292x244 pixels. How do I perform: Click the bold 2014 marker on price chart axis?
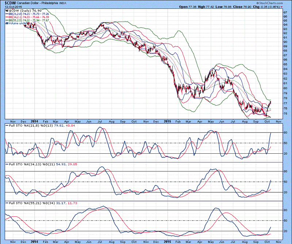click(x=35, y=121)
